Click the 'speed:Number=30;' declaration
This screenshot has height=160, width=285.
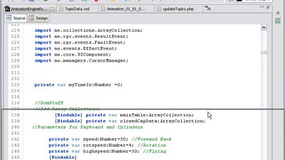coord(106,139)
